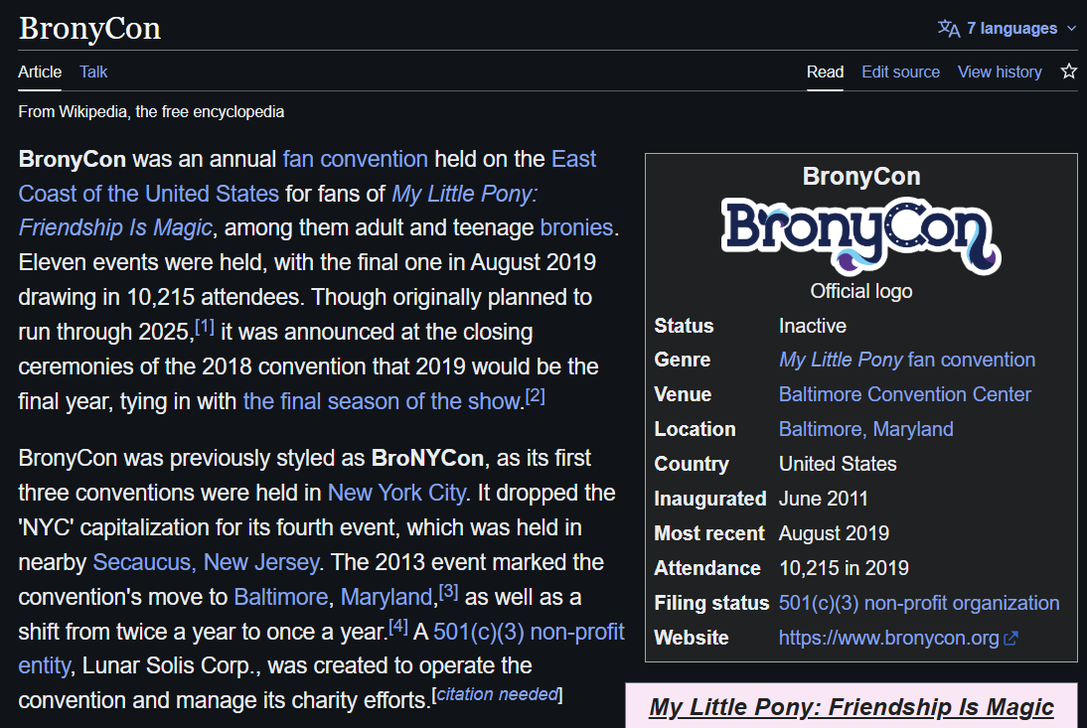Click the language translation icon
Screen dimensions: 1087x728
[x=948, y=29]
